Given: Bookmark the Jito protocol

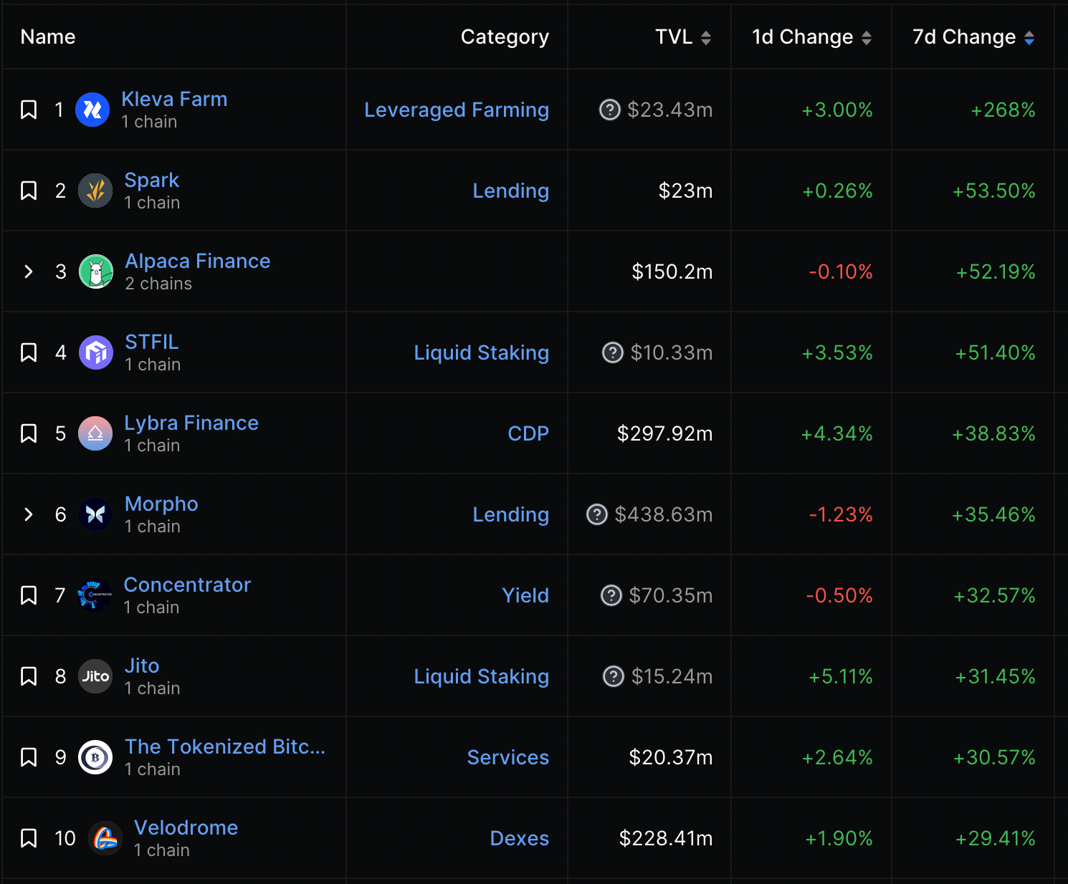Looking at the screenshot, I should 29,676.
